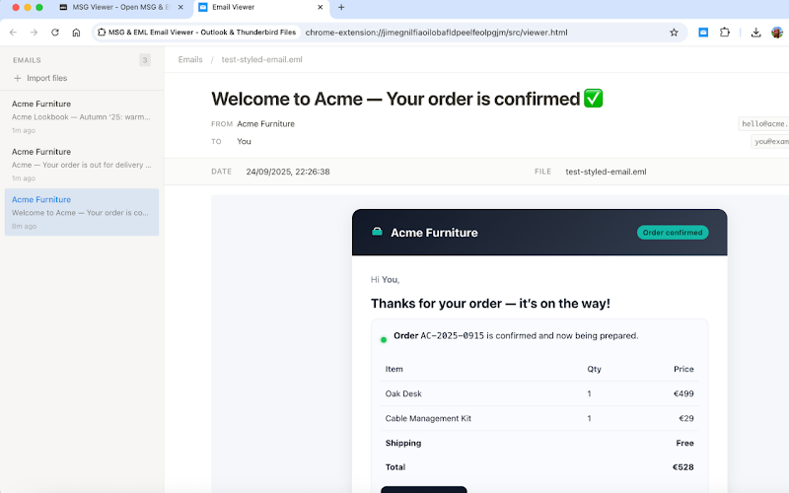Open the browser downloads icon

point(755,32)
